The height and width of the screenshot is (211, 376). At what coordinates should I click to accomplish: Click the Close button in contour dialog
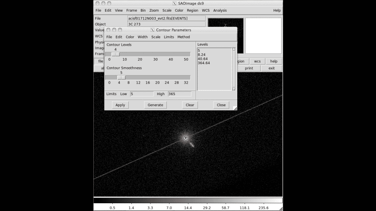[221, 105]
